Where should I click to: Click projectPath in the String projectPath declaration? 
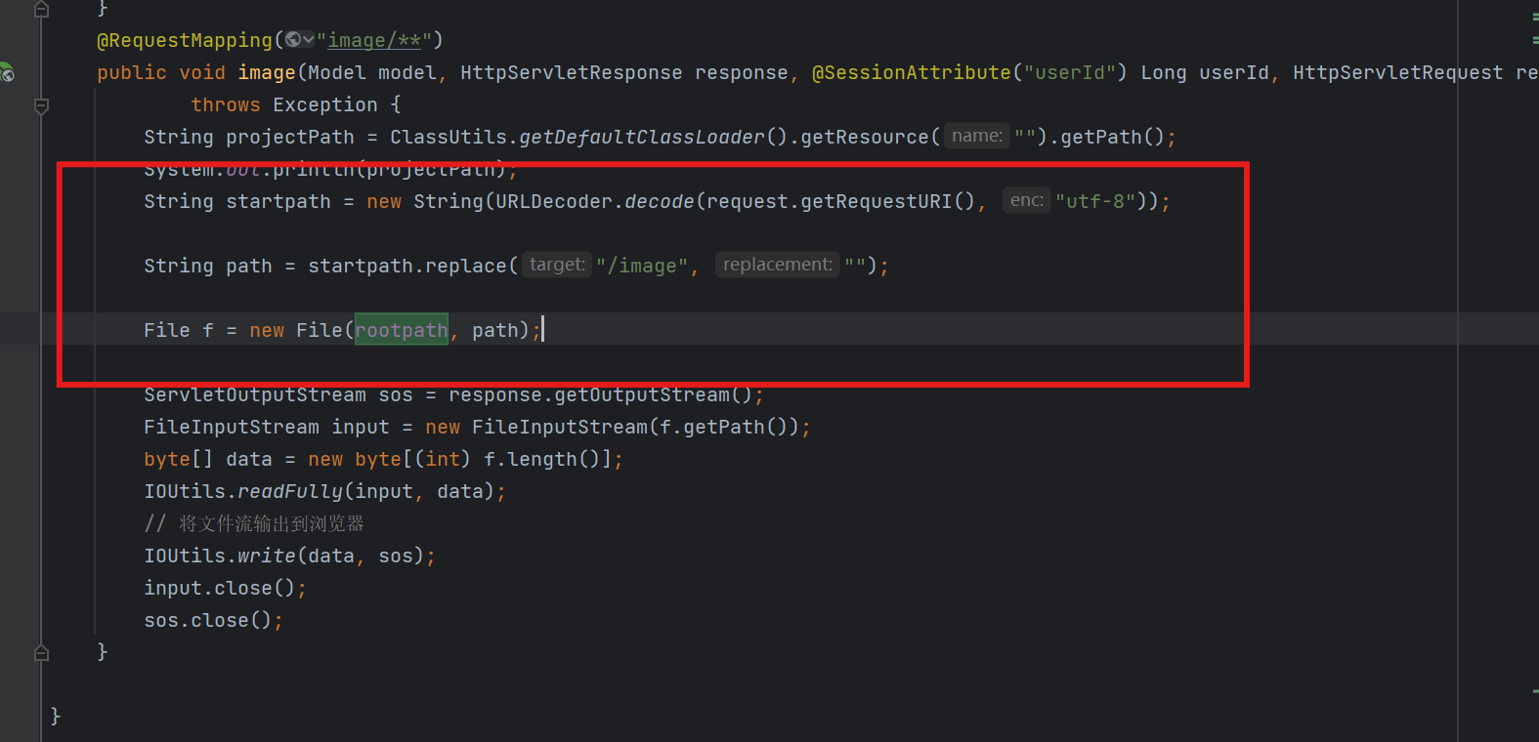click(x=290, y=137)
